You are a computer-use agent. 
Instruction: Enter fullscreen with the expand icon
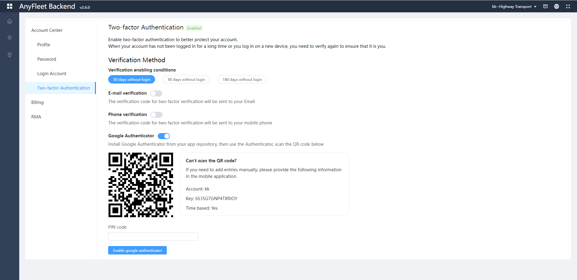(x=568, y=6)
